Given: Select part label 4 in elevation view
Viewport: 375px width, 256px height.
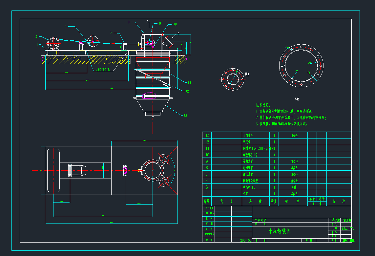Looking at the screenshot, I should (66, 26).
